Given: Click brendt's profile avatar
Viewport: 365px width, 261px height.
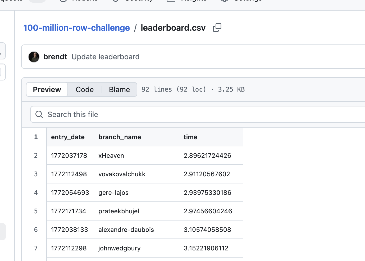Looking at the screenshot, I should point(34,57).
